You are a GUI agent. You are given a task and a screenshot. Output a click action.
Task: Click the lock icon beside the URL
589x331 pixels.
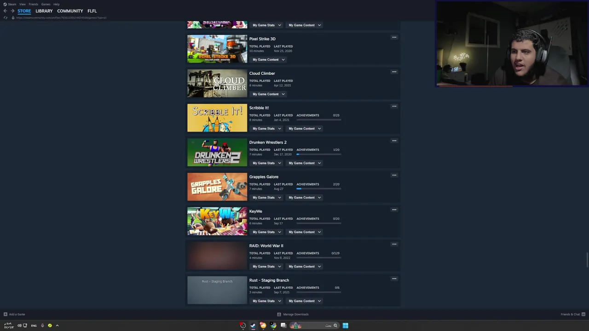click(x=13, y=18)
